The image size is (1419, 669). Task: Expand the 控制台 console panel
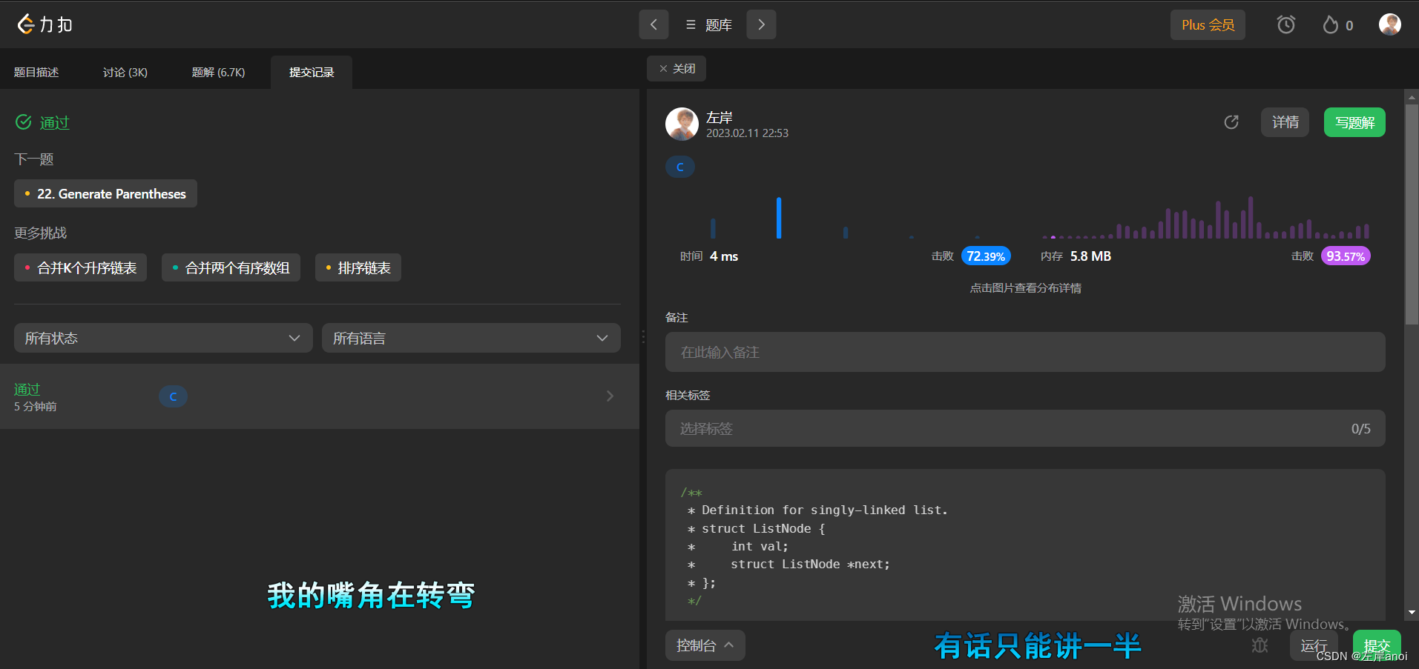click(705, 645)
